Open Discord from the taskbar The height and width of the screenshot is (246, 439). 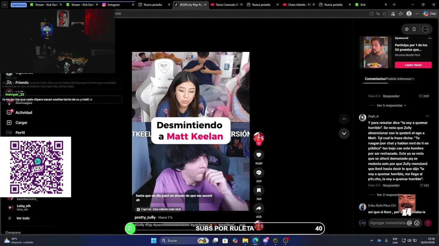265,241
